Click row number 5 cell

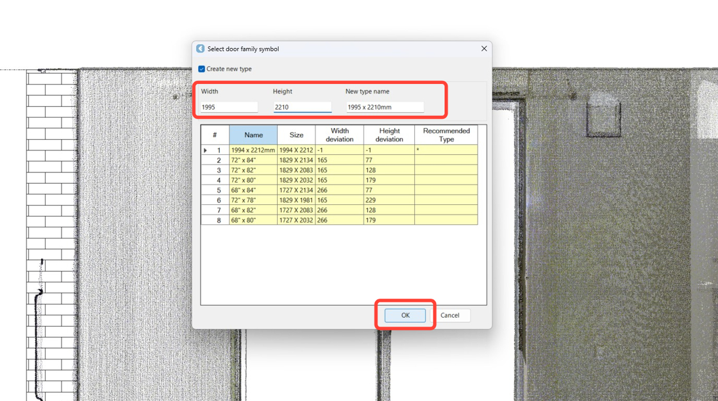(x=215, y=190)
